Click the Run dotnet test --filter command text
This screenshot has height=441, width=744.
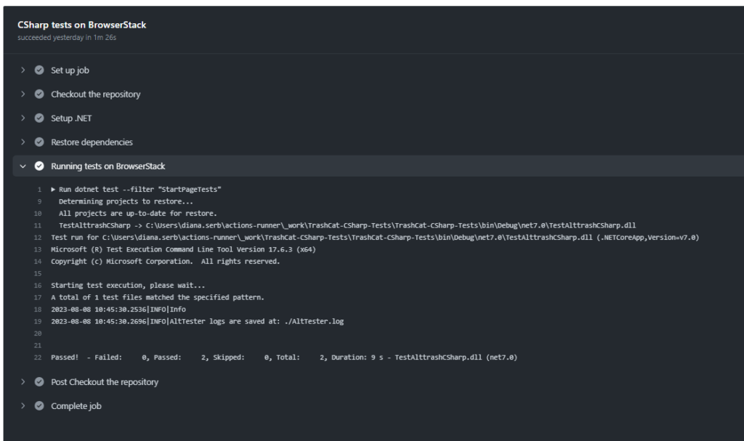(x=140, y=190)
